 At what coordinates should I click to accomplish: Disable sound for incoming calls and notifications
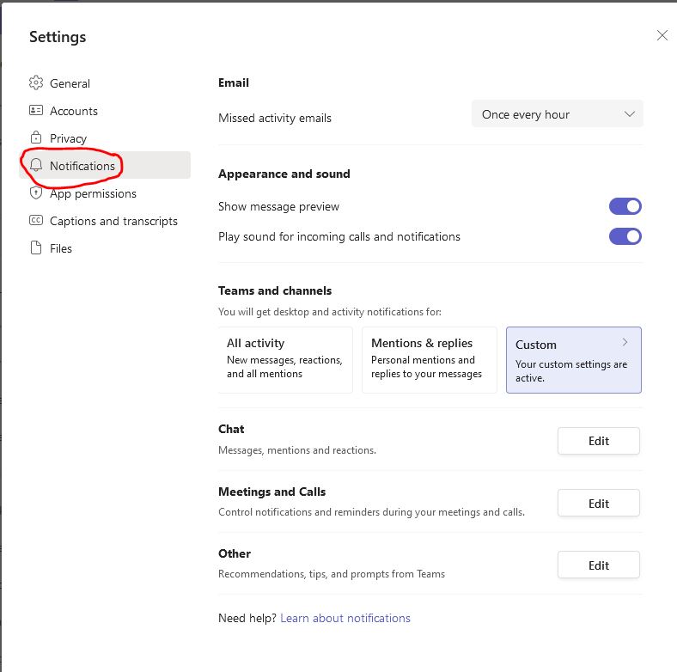625,236
